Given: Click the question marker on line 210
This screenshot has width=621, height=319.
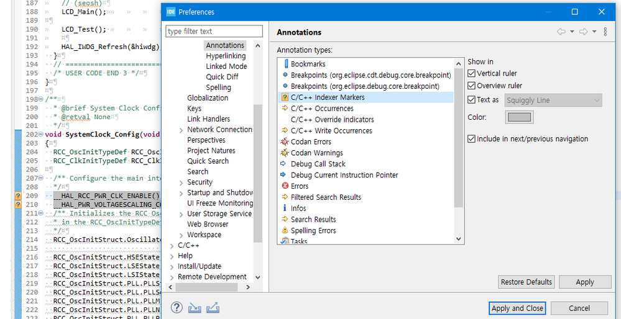Looking at the screenshot, I should pos(18,205).
